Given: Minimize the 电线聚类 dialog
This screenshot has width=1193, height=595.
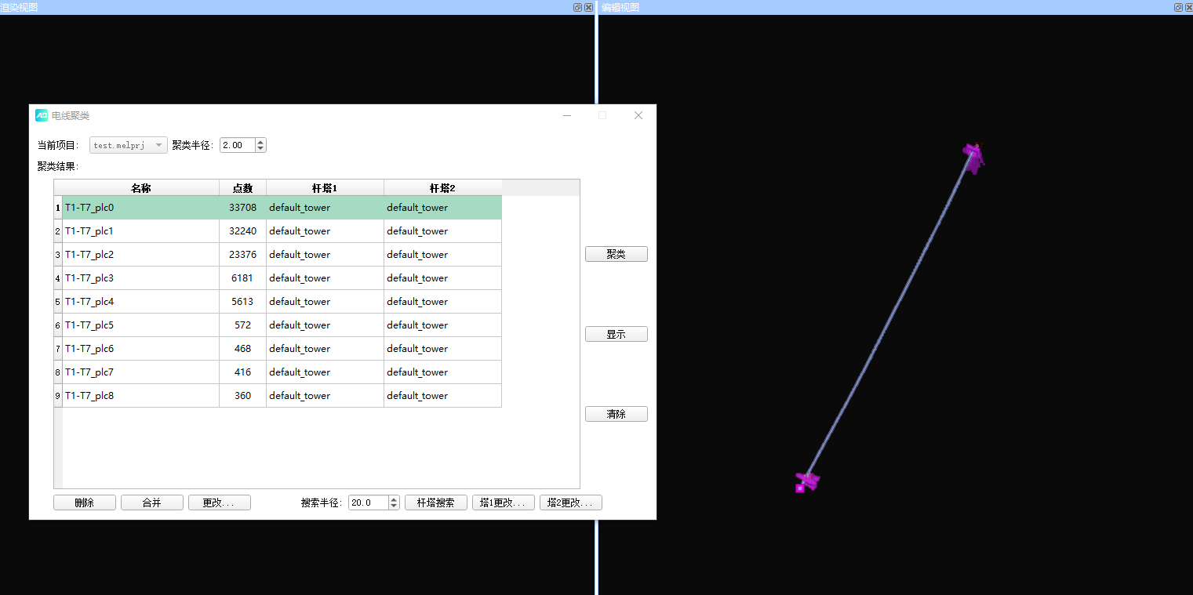Looking at the screenshot, I should pos(567,115).
